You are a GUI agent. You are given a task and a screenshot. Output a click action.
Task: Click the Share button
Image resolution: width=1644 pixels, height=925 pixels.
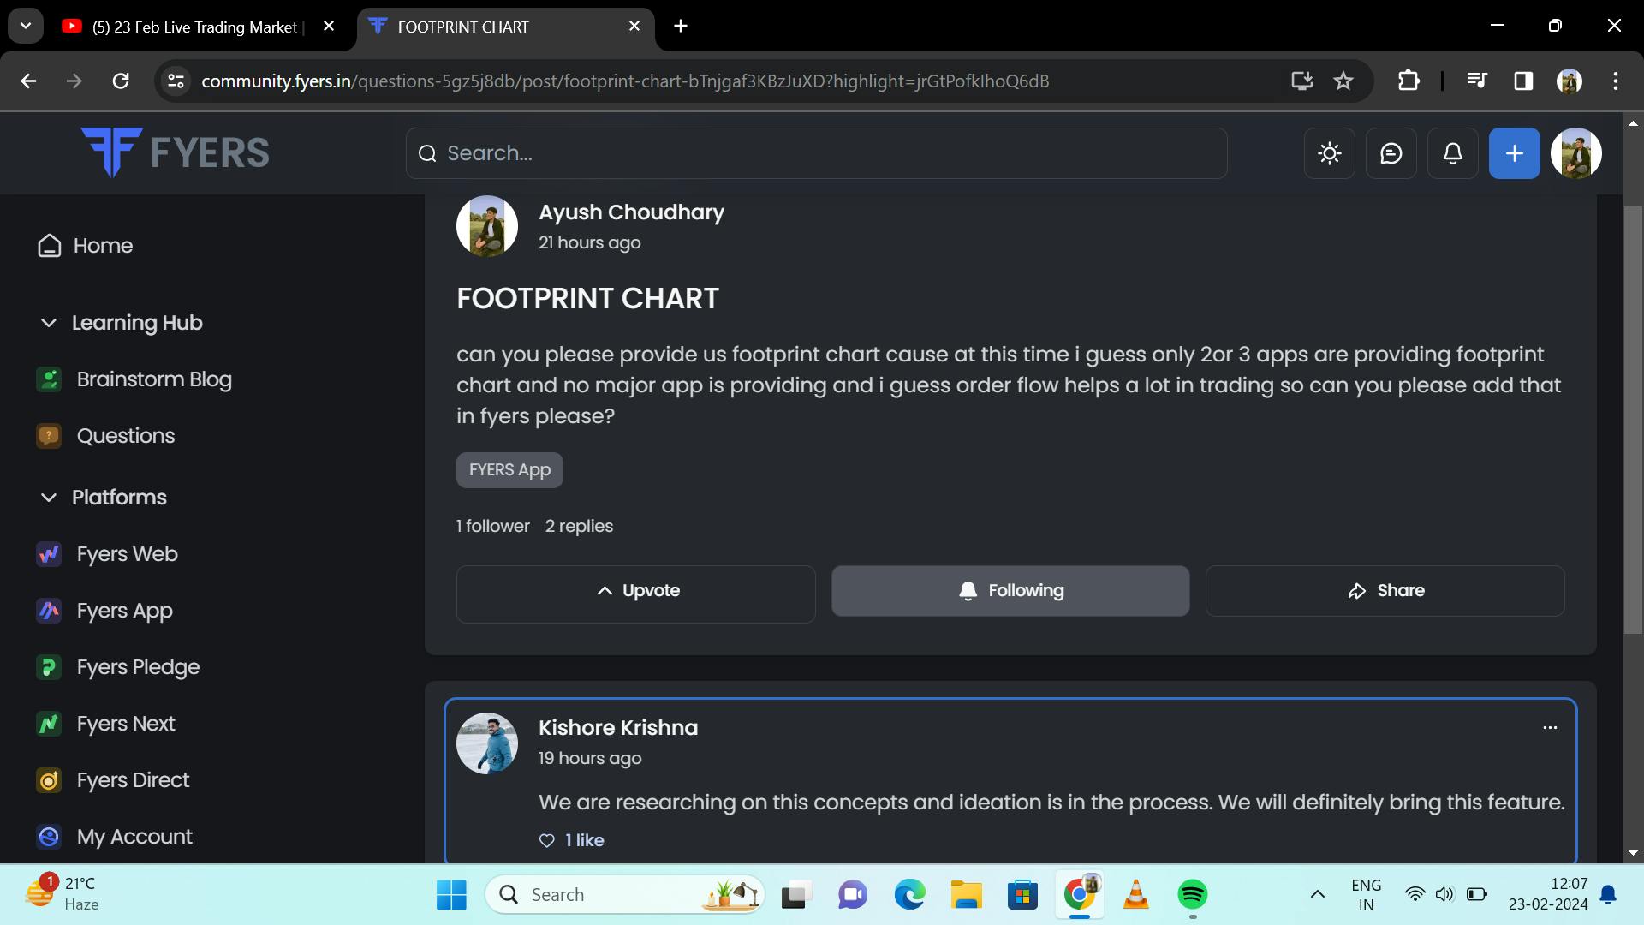[1384, 591]
